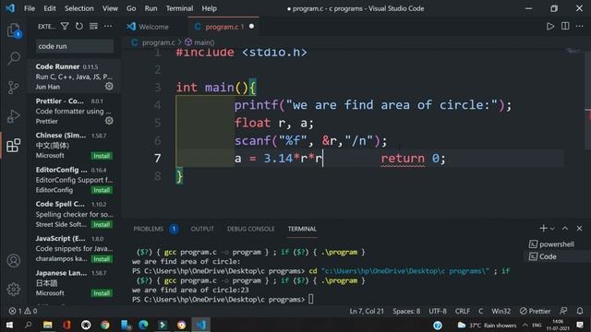Screen dimensions: 591x332
Task: Refresh the extensions list
Action: 79,26
